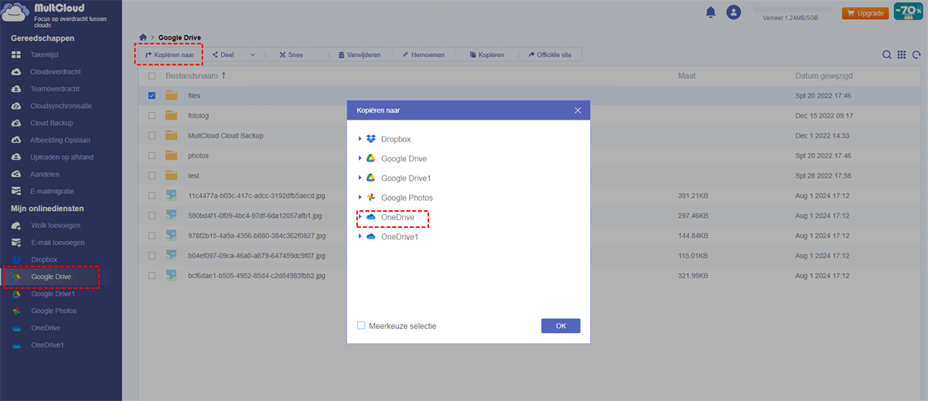Click Kopiëren naar toolbar button

pos(169,55)
